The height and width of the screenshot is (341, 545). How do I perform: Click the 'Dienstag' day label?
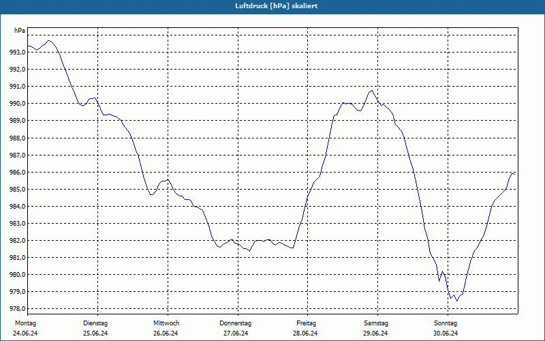pos(95,323)
